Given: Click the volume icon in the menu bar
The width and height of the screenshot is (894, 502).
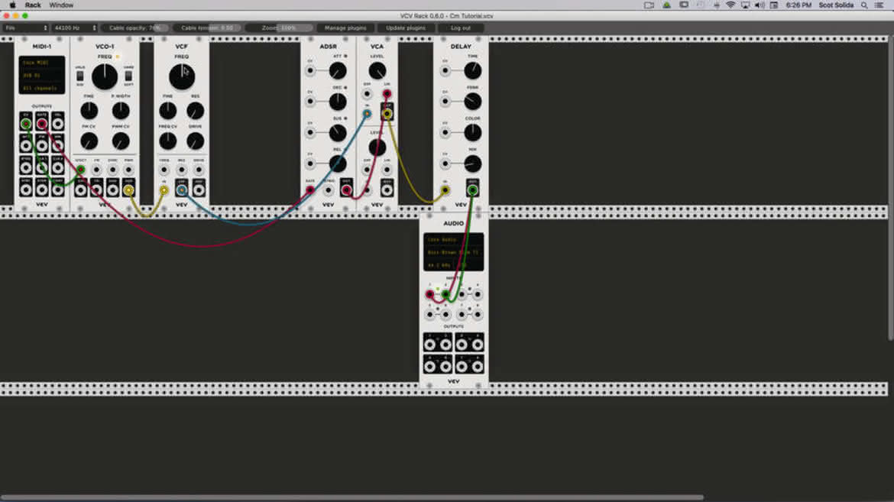Looking at the screenshot, I should [x=760, y=5].
